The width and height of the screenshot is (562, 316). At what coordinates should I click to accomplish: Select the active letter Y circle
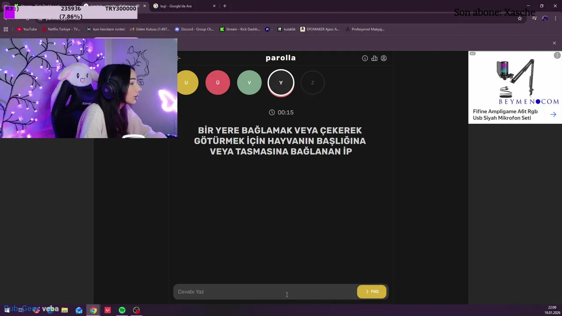[281, 83]
